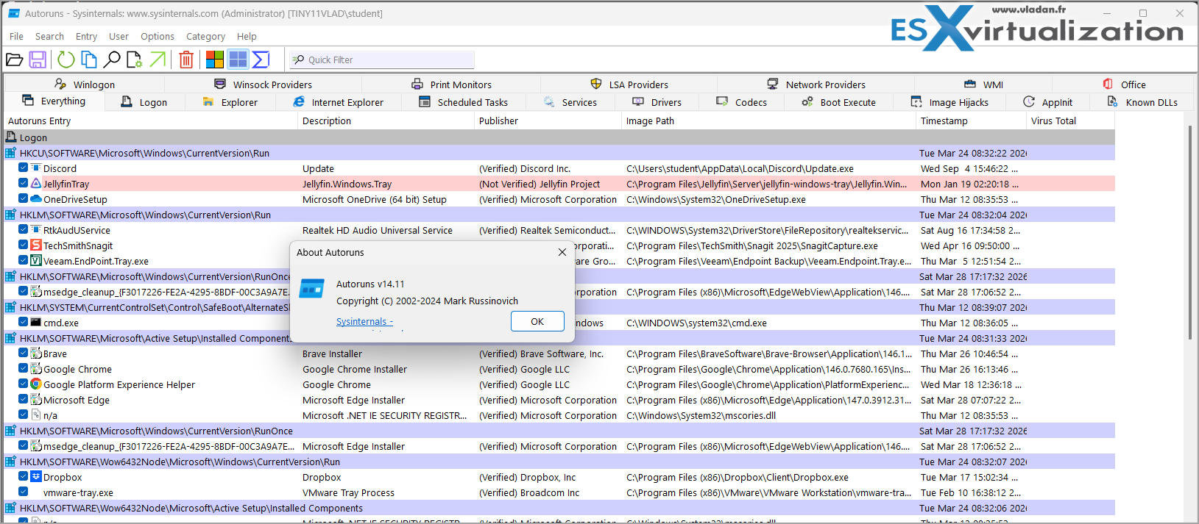Toggle the Hide Microsoft Entries colored-logo icon
1199x524 pixels.
click(x=215, y=60)
